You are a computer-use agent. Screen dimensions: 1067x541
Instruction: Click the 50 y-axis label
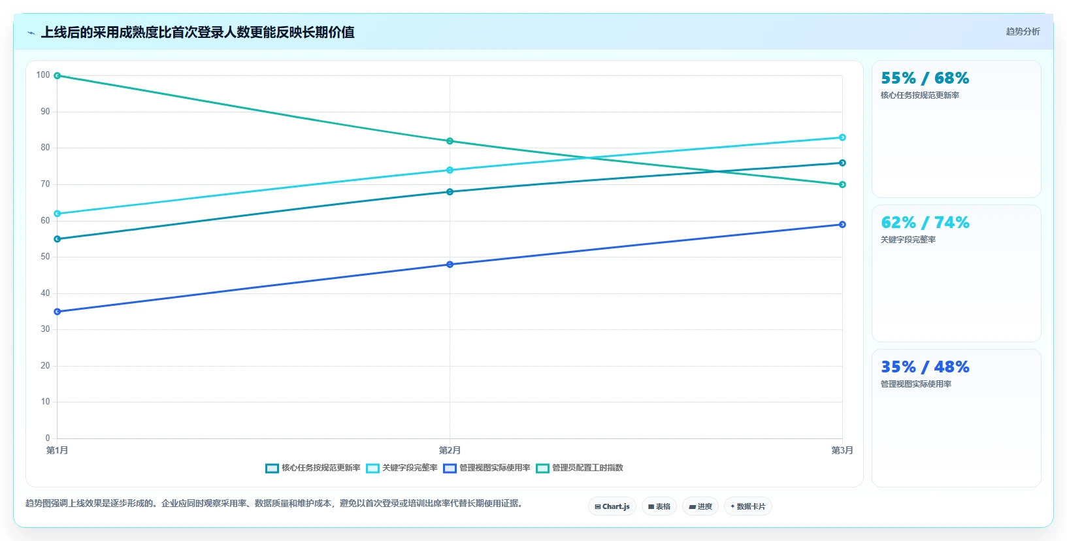coord(45,257)
